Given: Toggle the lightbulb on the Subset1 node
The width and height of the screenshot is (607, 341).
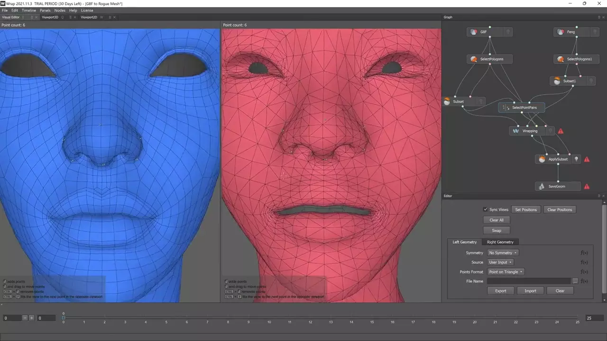Looking at the screenshot, I should pos(591,81).
